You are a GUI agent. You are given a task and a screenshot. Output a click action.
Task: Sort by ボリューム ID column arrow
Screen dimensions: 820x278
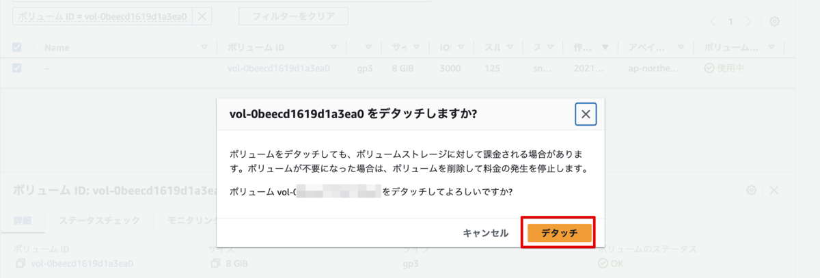click(333, 47)
